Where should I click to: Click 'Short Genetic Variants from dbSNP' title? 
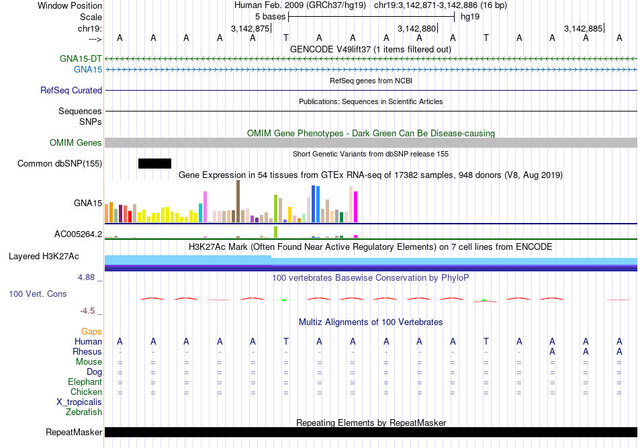click(x=371, y=154)
